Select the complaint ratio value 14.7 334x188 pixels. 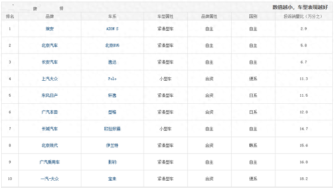304,129
